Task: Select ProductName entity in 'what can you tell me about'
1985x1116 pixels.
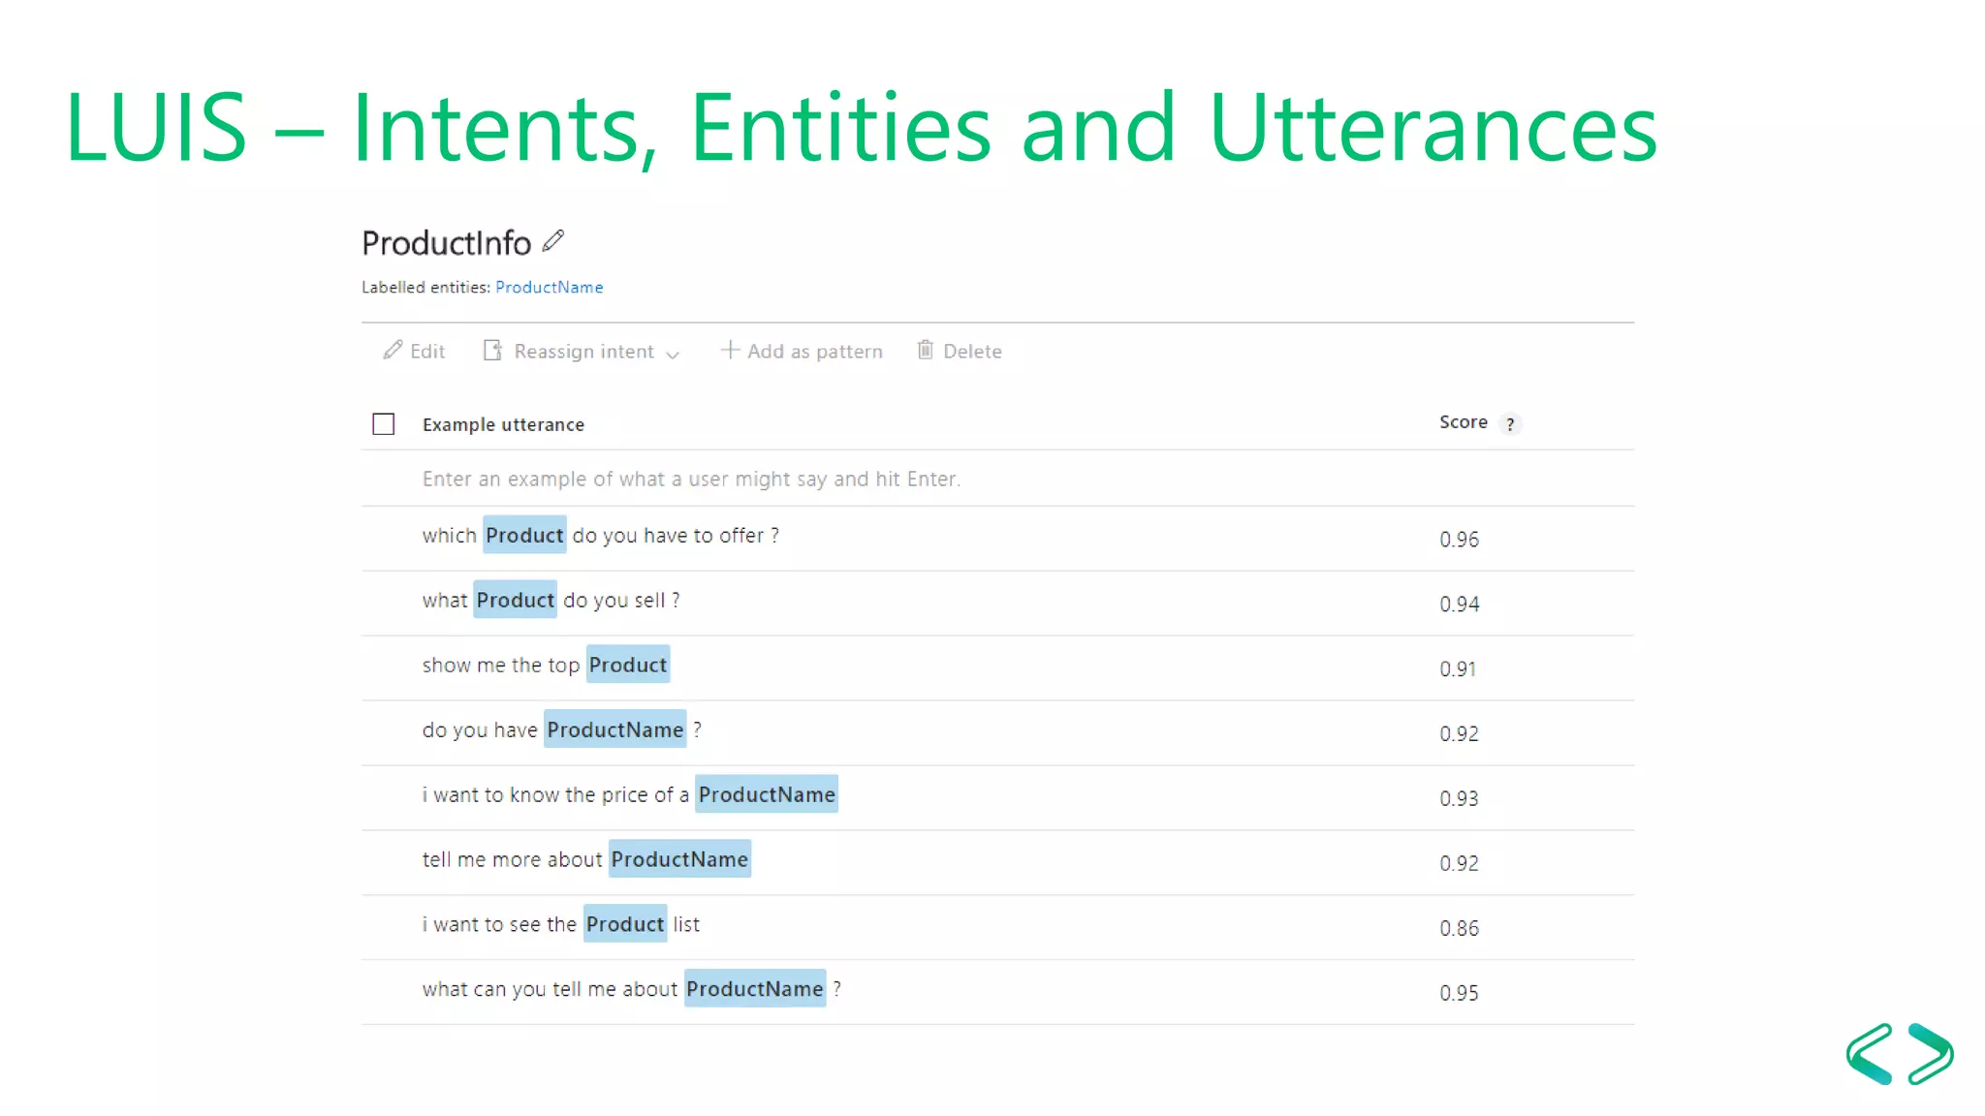Action: tap(755, 989)
